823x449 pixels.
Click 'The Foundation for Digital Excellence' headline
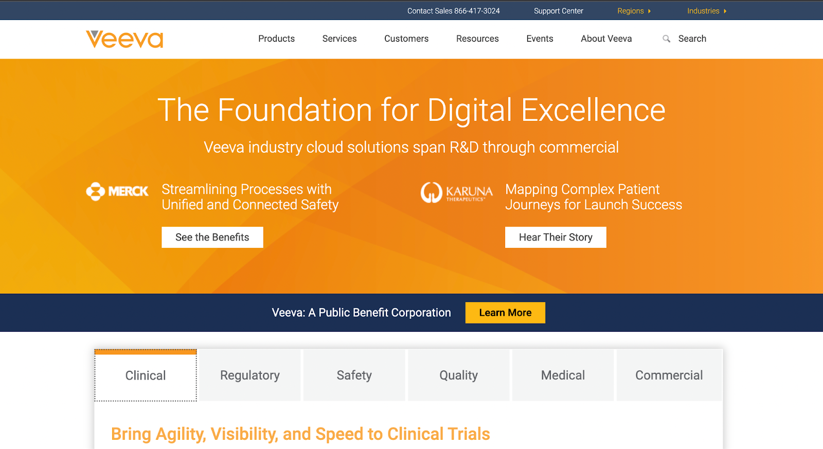[x=411, y=110]
